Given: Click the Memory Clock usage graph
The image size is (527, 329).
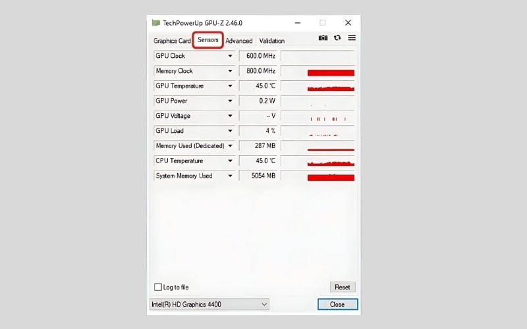Looking at the screenshot, I should click(x=318, y=71).
